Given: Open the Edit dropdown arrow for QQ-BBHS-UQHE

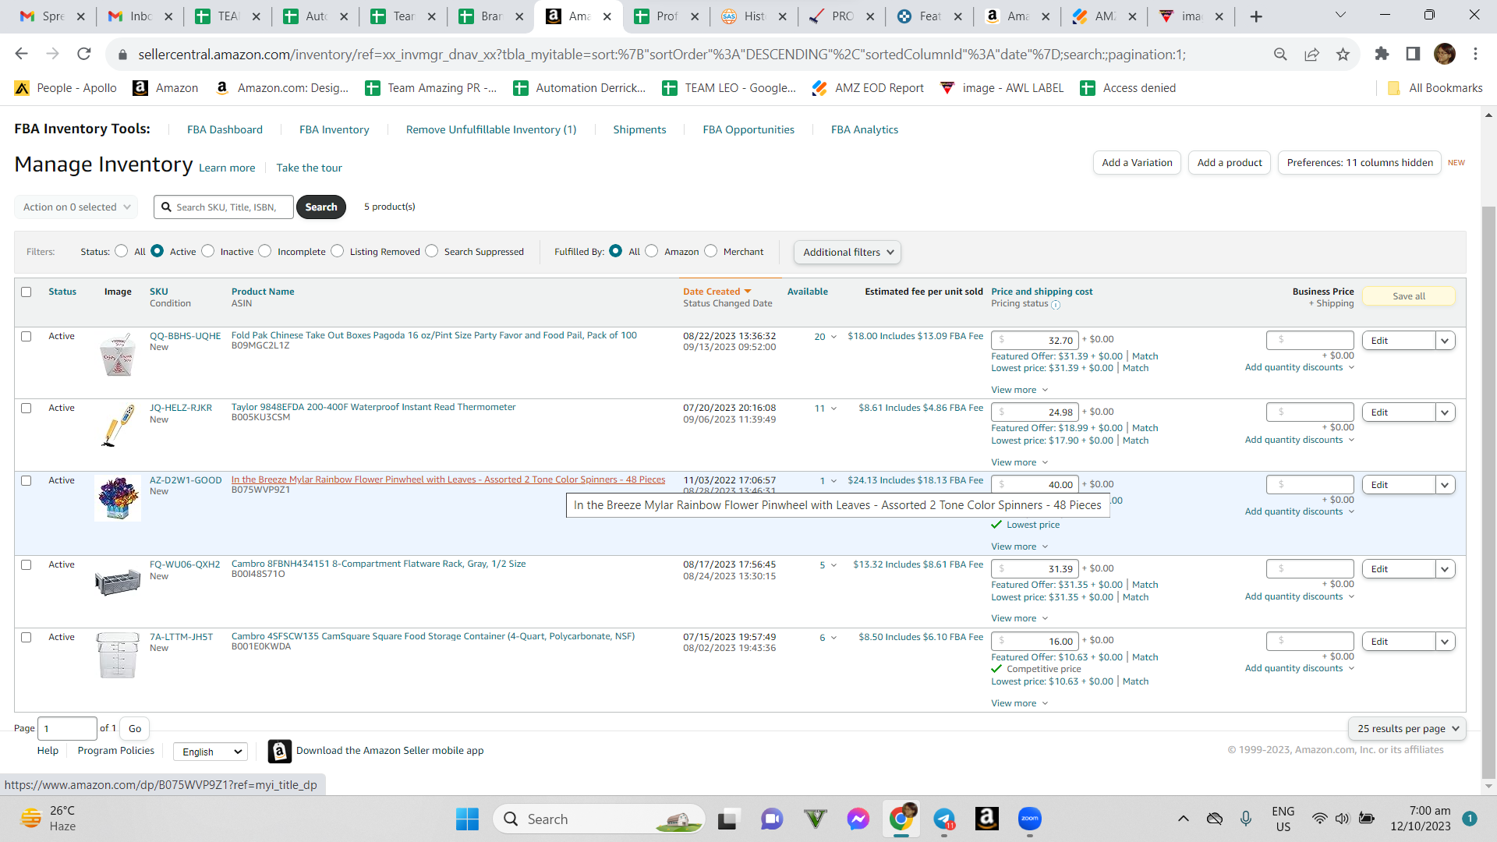Looking at the screenshot, I should point(1445,341).
